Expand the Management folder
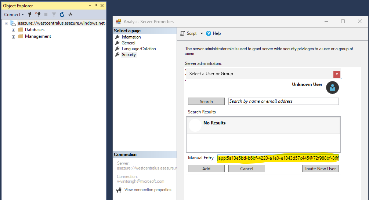Image resolution: width=369 pixels, height=200 pixels. (x=14, y=37)
